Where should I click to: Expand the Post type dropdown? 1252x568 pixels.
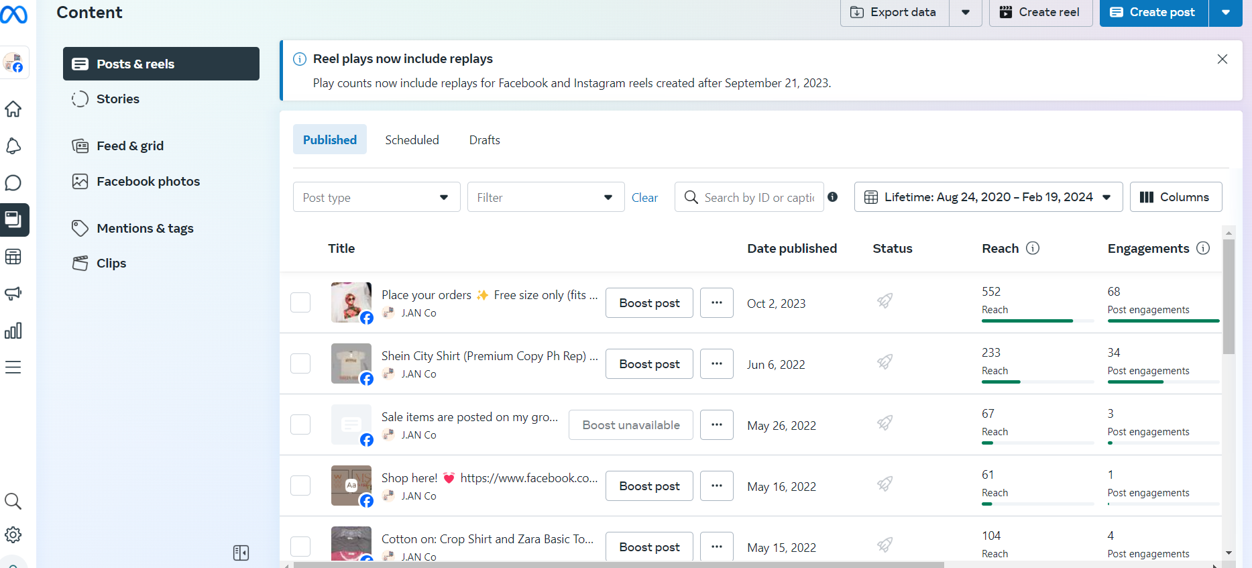377,197
